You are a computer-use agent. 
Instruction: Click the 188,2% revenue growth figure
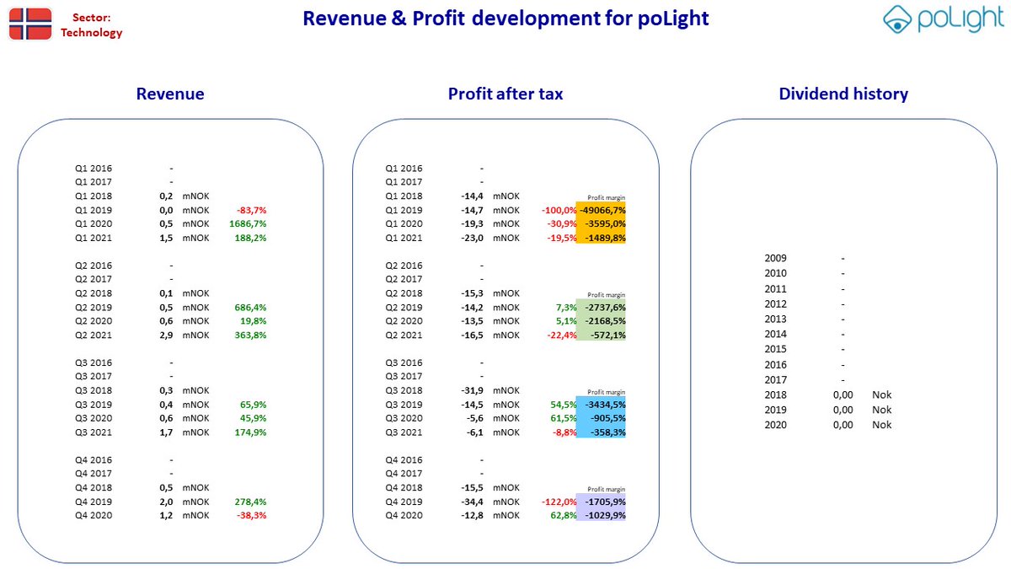pyautogui.click(x=251, y=238)
